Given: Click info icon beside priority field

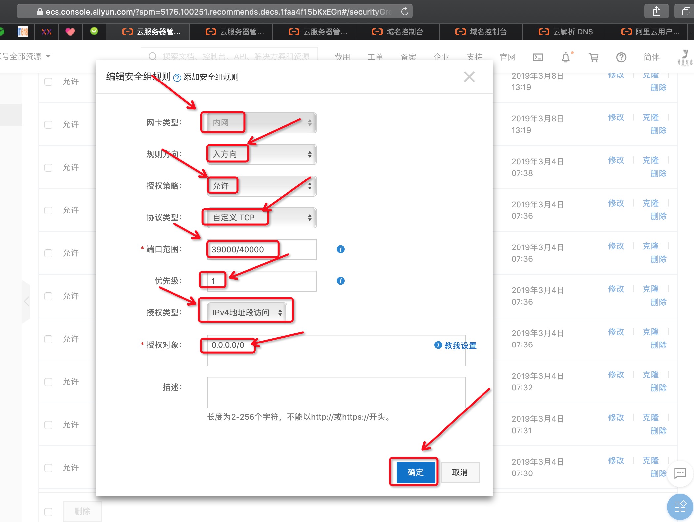Looking at the screenshot, I should 340,281.
